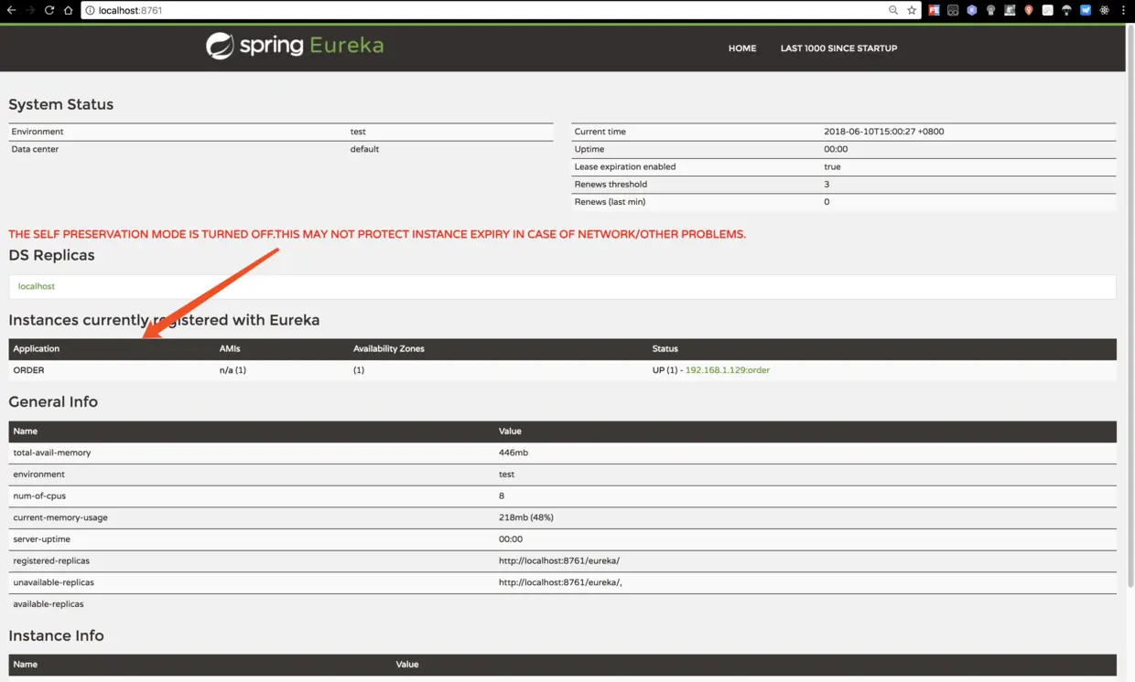Open the blue W extension icon
Screen dimensions: 1135x682
tap(1086, 10)
